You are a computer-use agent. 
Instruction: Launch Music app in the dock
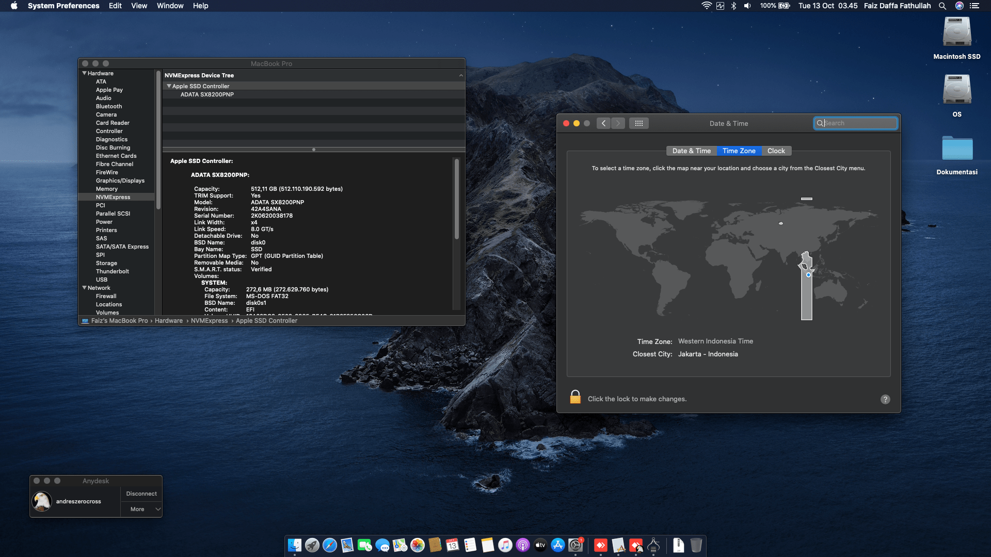[505, 545]
